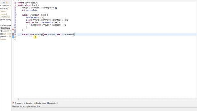Viewport: 197px width, 111px height.
Task: Collapse the fold marker at line 6
Action: point(17,15)
